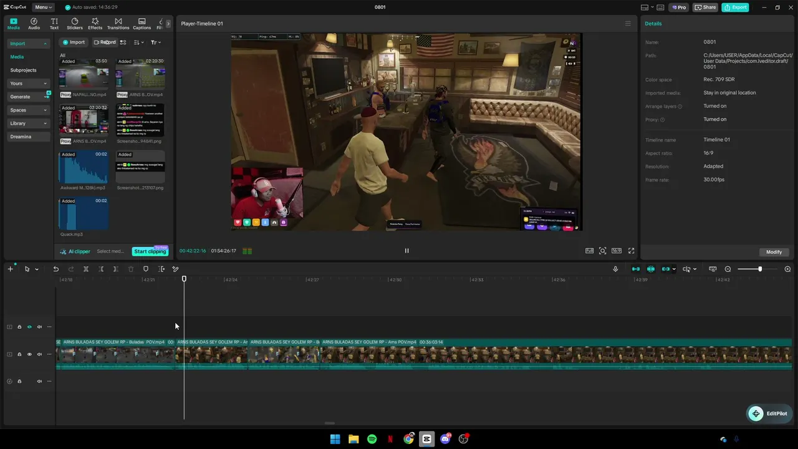Select the Awkward M...128k).mp3 audio thumbnail
798x449 pixels.
coord(84,167)
